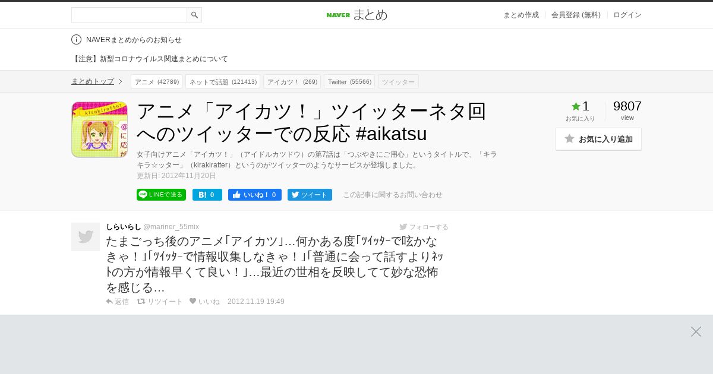Screen dimensions: 713x374
Task: Click the info circle notice icon
Action: (76, 40)
